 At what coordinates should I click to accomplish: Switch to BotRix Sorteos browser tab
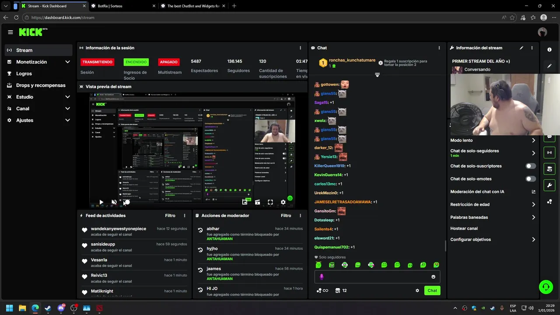[x=123, y=6]
